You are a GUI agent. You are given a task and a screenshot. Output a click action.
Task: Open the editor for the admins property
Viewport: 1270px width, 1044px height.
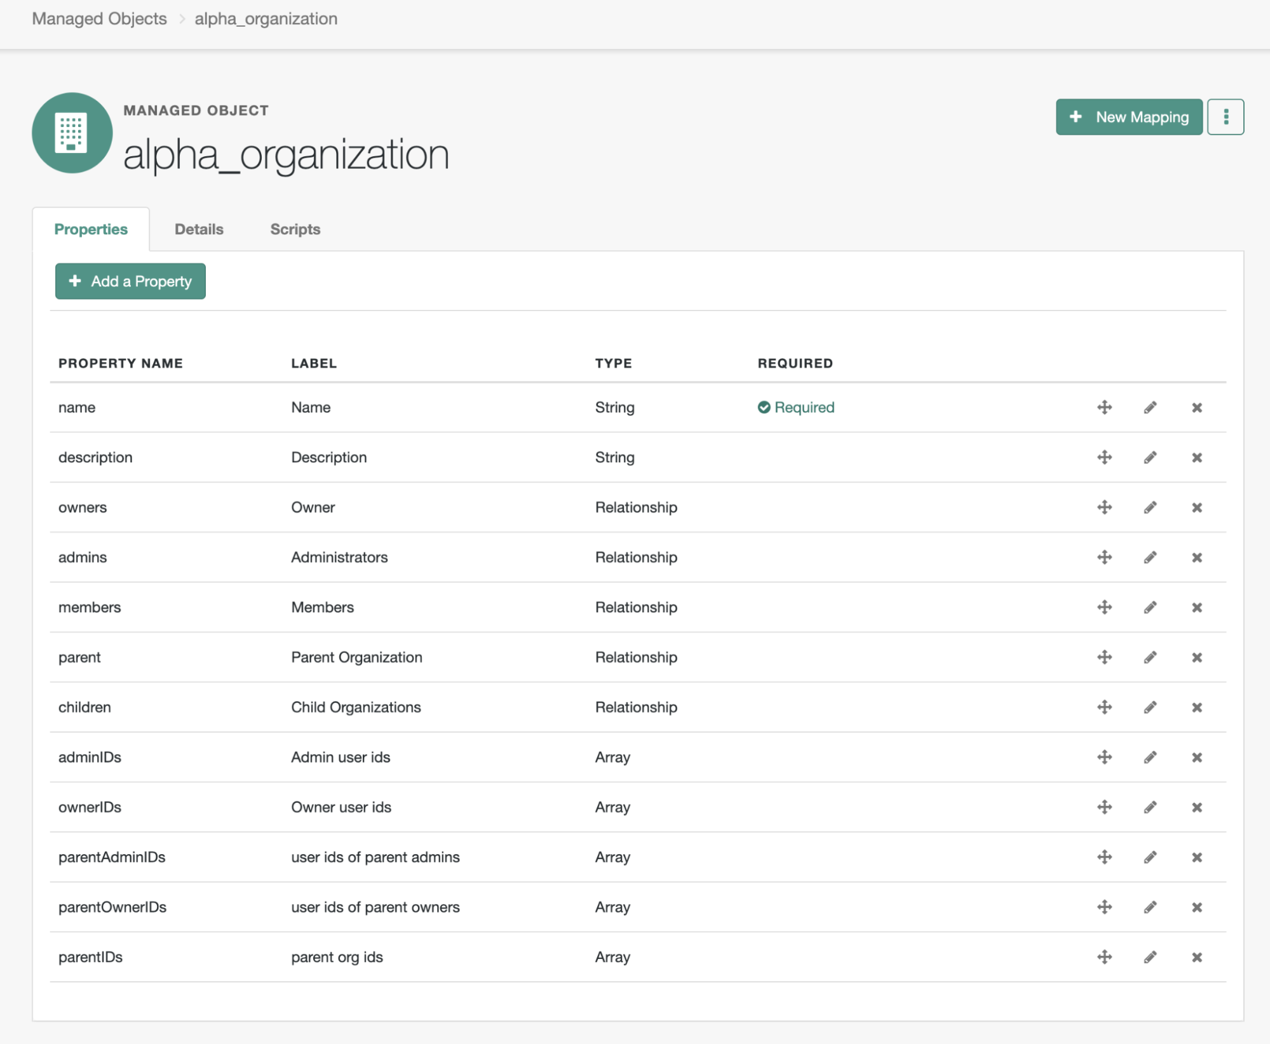point(1150,557)
